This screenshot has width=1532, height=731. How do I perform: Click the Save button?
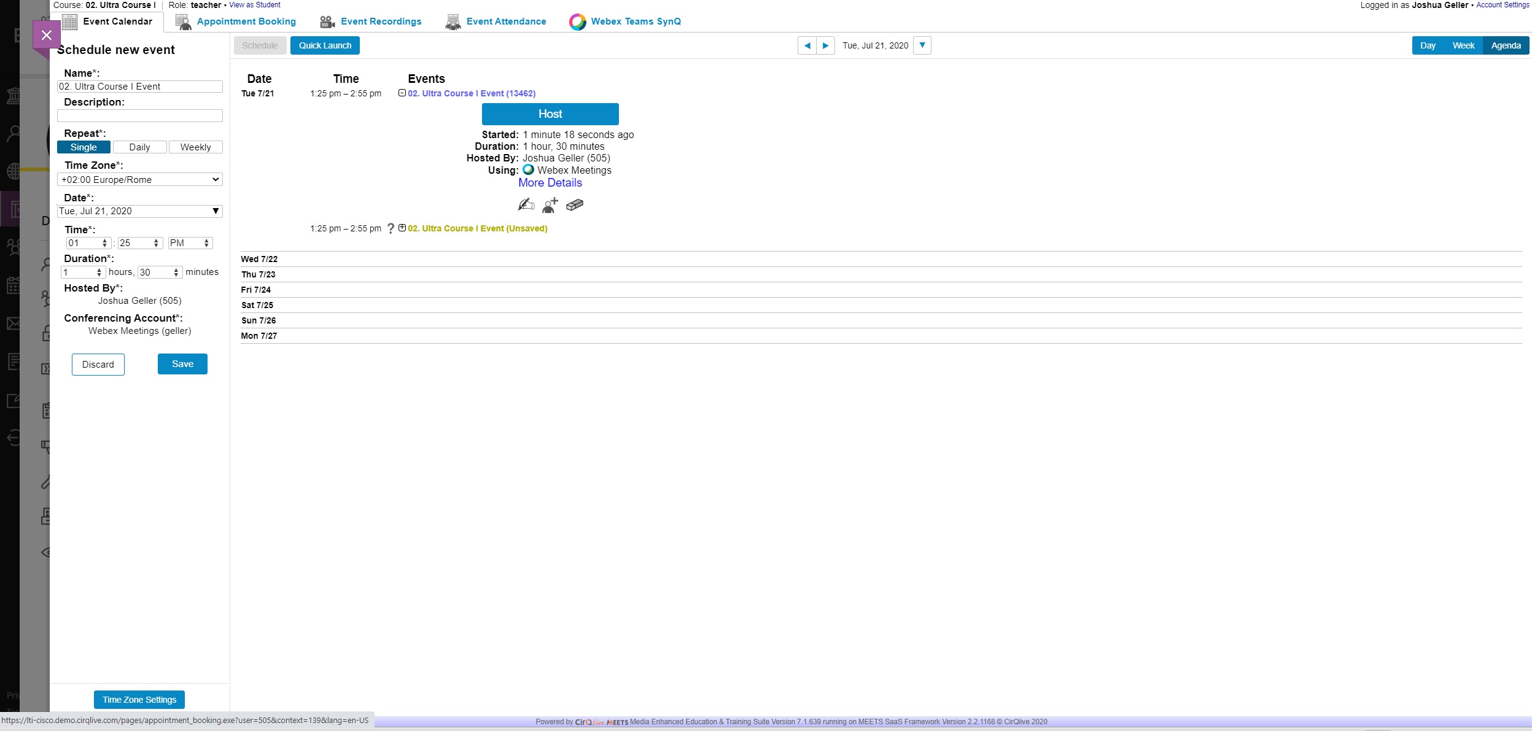(182, 364)
